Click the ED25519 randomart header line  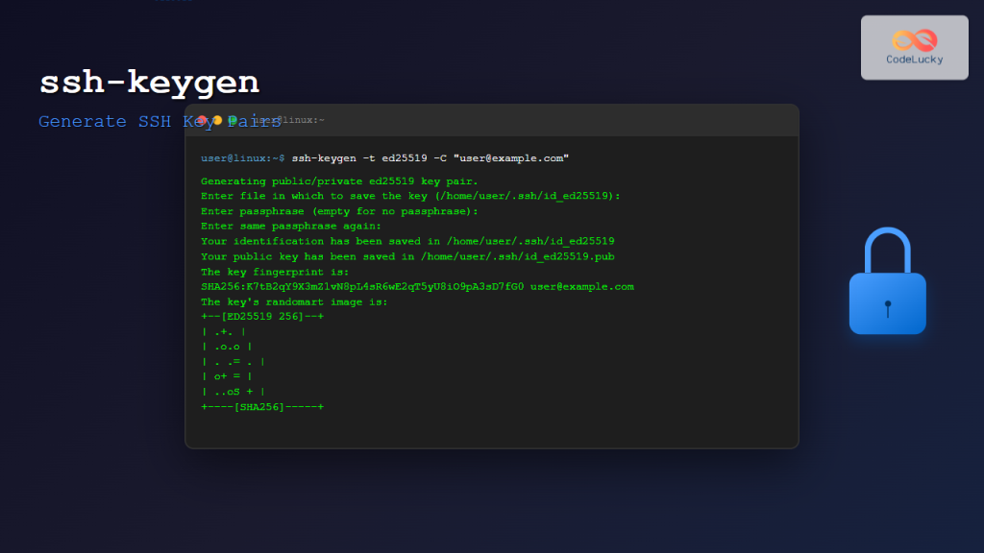(261, 316)
